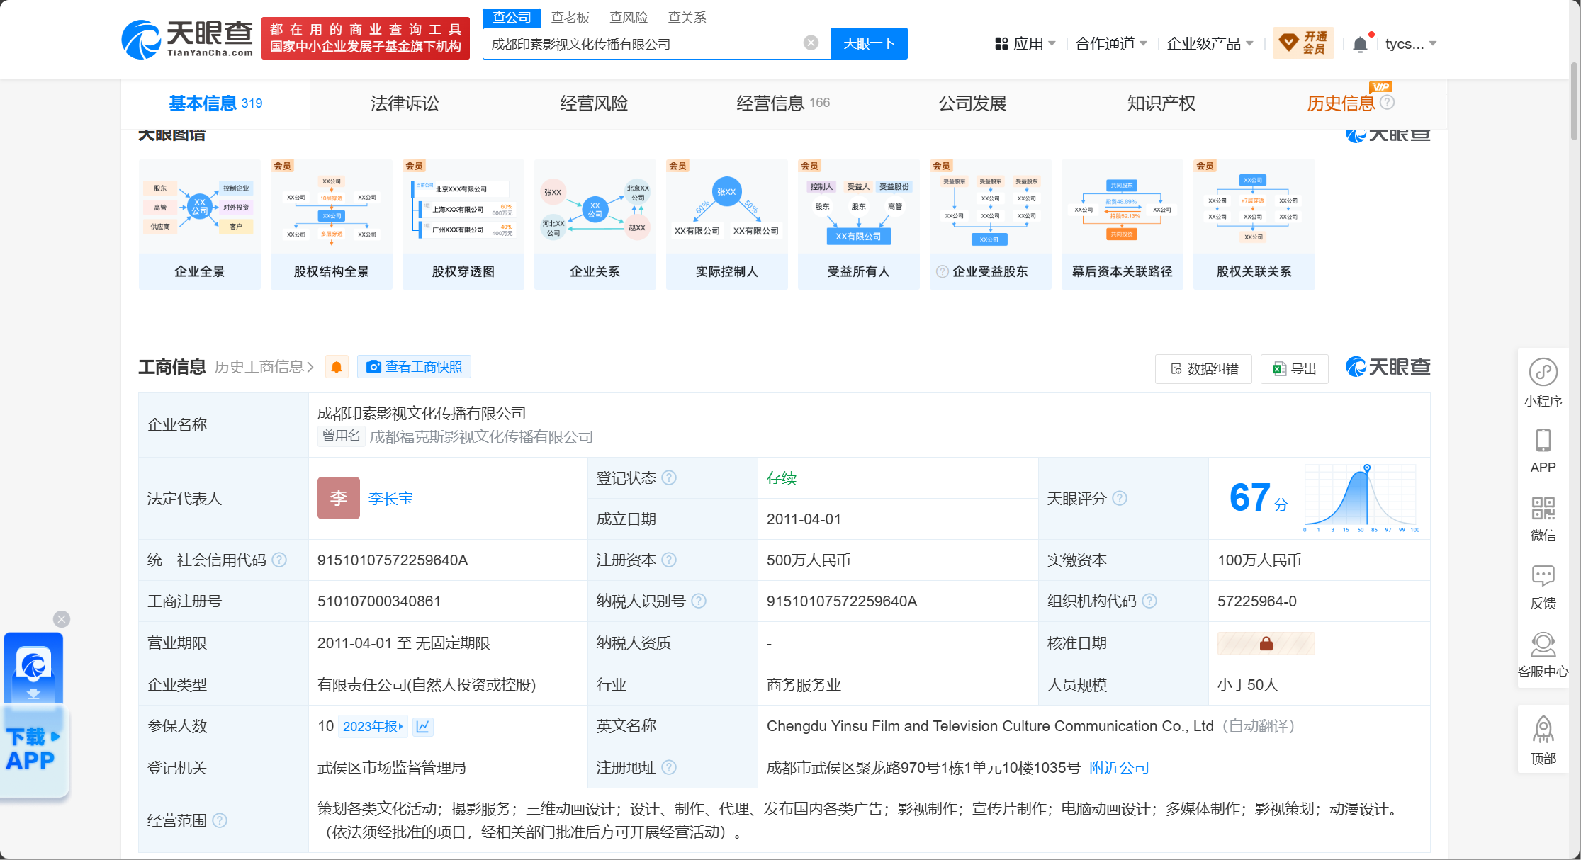
Task: Switch to 查关系 search tab
Action: coord(687,17)
